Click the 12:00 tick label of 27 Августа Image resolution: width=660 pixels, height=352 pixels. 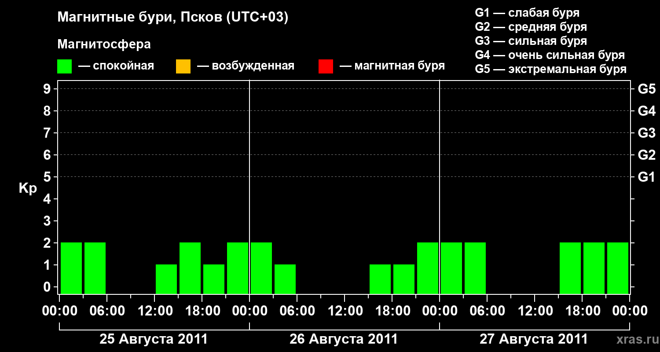(x=535, y=311)
